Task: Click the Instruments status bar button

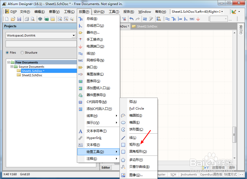Action: pyautogui.click(x=189, y=174)
